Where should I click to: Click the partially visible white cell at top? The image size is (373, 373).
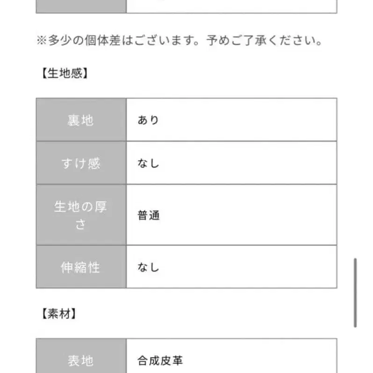point(231,6)
